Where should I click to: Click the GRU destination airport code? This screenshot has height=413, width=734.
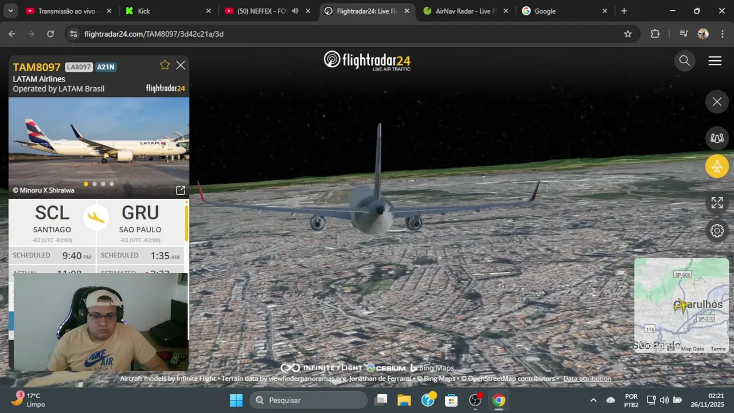click(x=140, y=213)
